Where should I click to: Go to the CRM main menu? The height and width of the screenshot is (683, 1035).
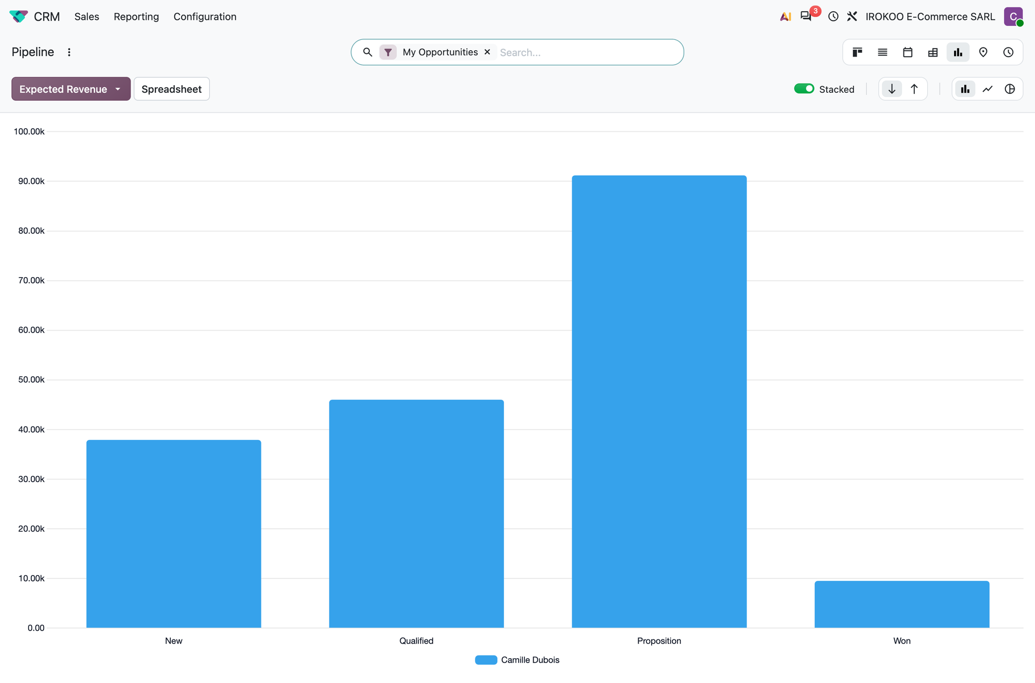(47, 17)
